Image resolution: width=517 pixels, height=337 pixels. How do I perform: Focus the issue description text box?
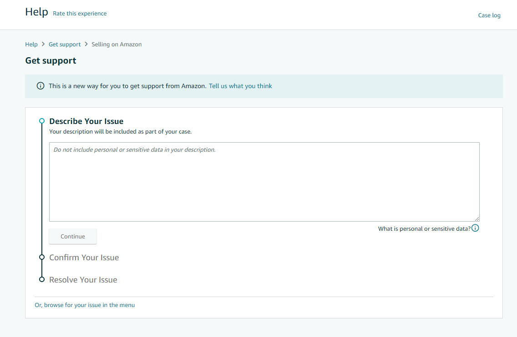[264, 182]
